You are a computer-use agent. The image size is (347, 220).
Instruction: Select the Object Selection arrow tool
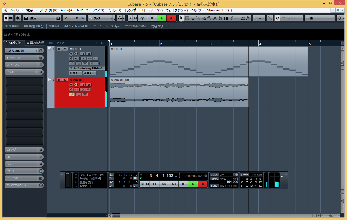[x=181, y=18]
